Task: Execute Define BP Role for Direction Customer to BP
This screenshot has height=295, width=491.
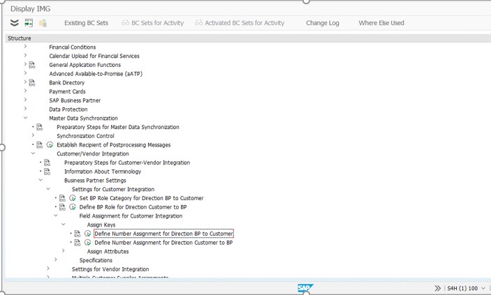Action: tap(73, 207)
